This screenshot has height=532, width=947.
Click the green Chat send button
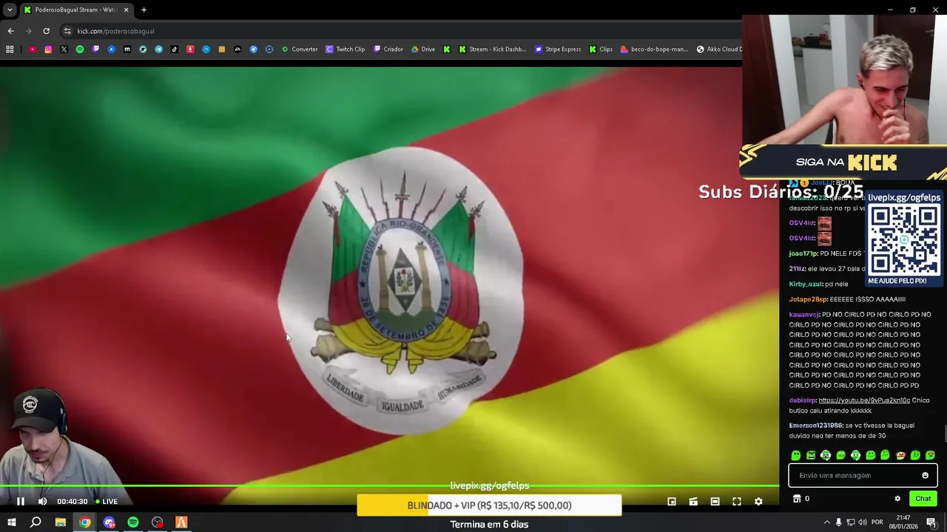pyautogui.click(x=923, y=499)
